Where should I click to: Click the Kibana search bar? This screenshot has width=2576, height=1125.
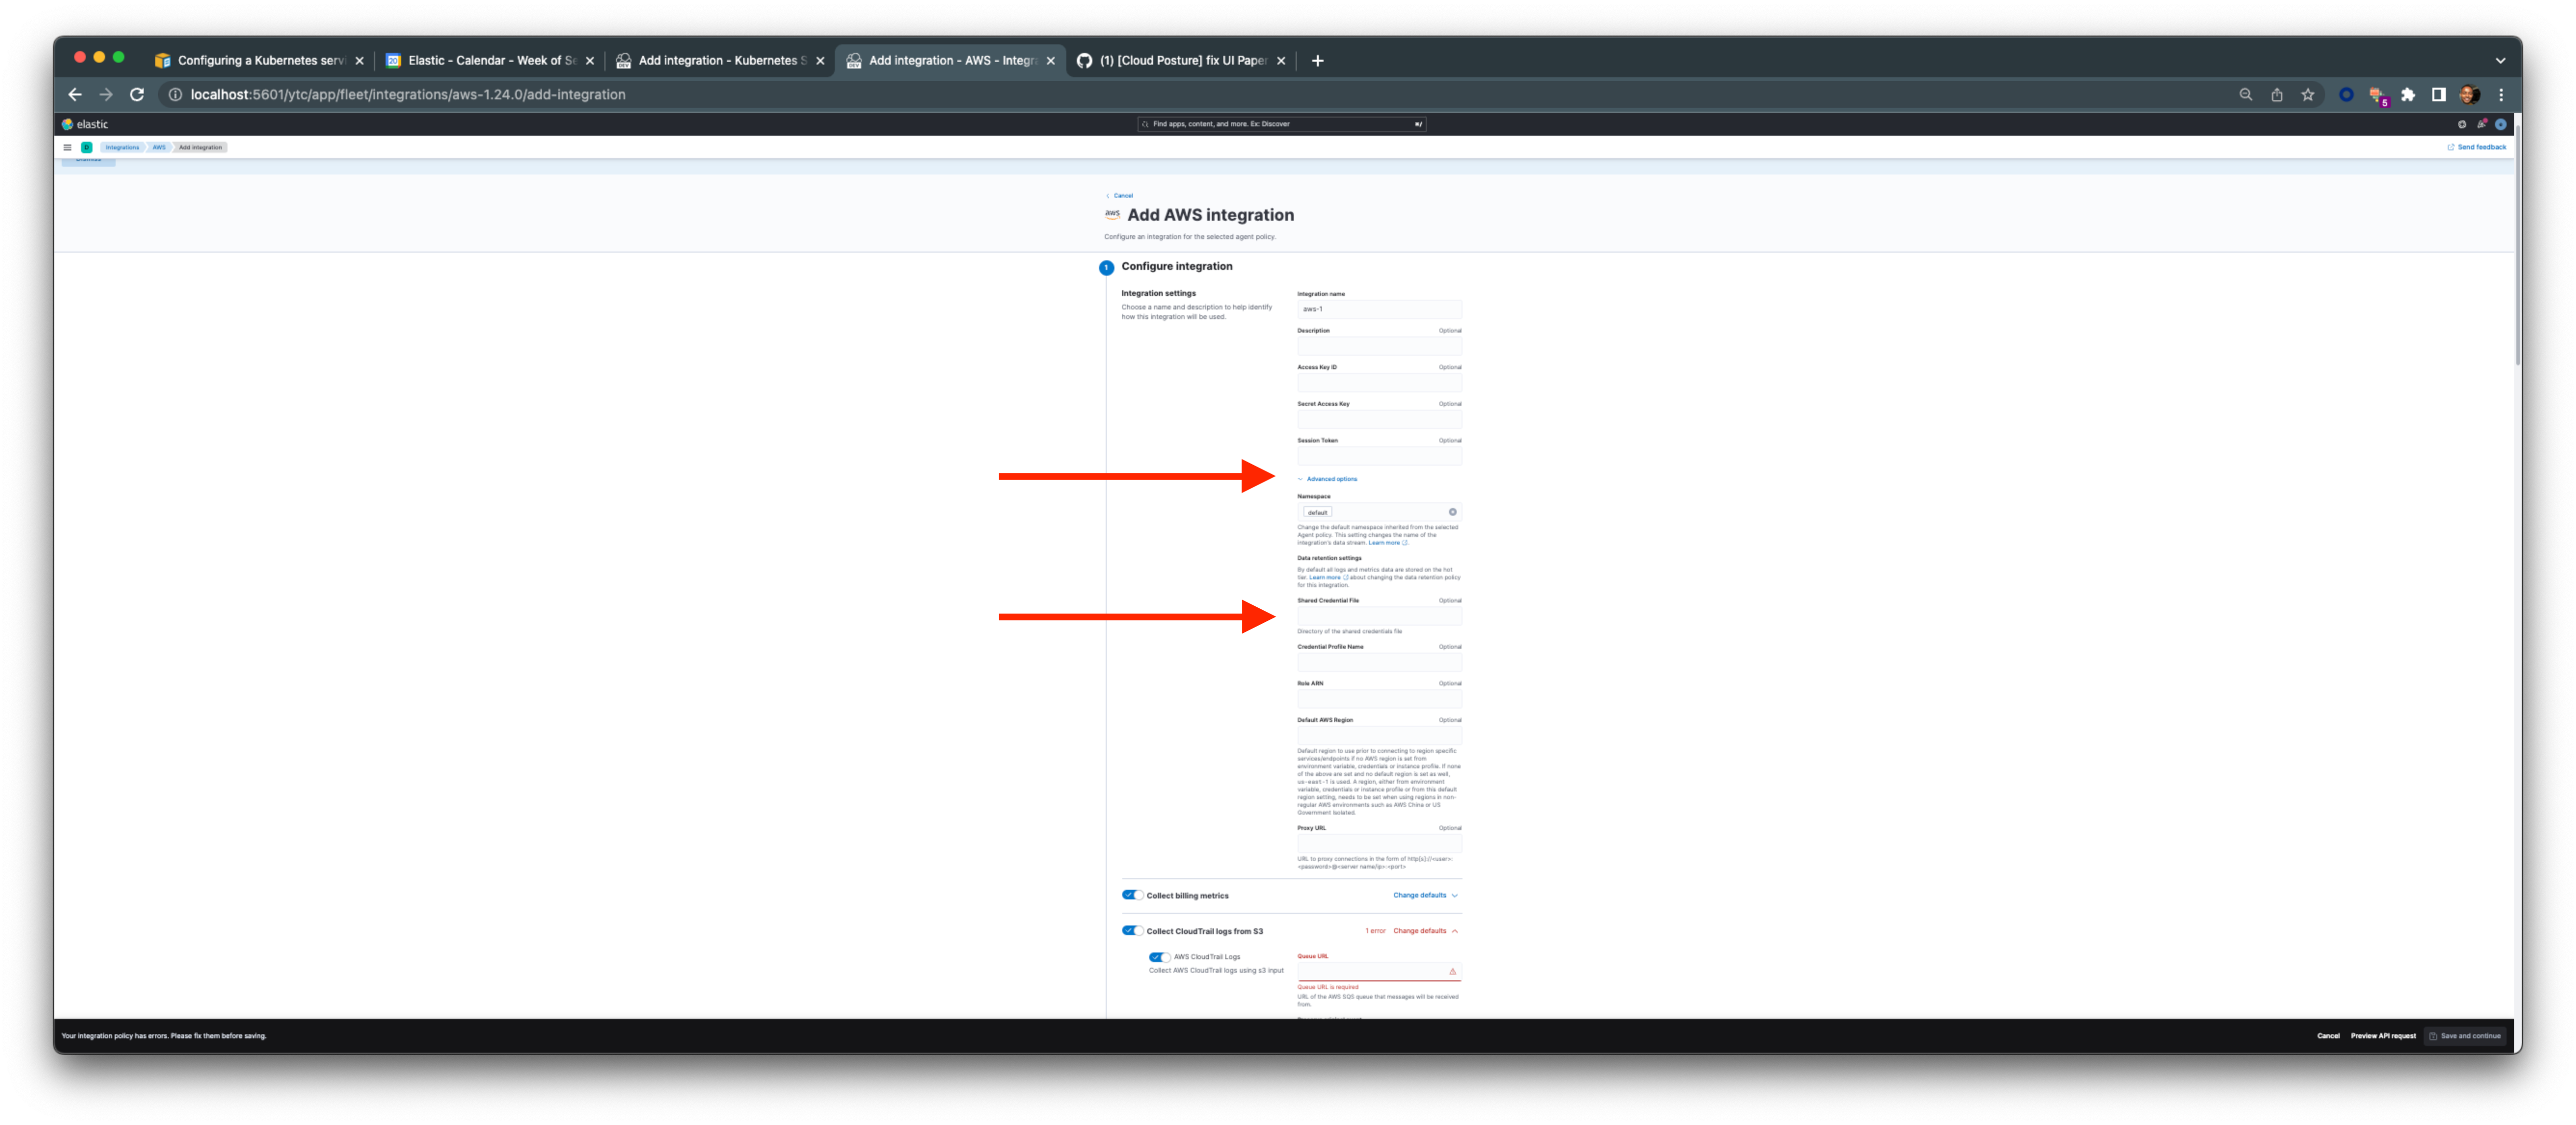coord(1282,124)
